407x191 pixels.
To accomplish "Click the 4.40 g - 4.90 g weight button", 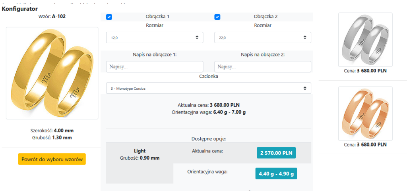I will click(276, 174).
